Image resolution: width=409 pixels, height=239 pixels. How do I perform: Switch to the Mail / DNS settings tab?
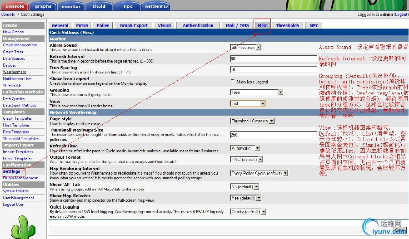(237, 25)
